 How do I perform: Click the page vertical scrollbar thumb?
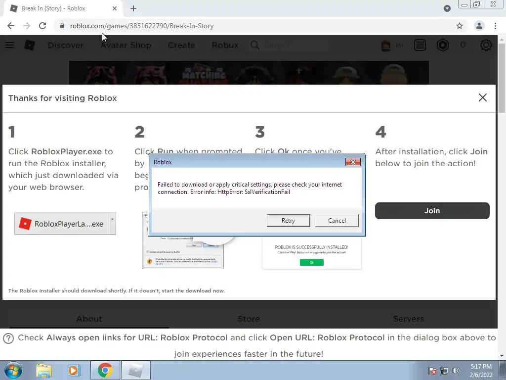[502, 78]
